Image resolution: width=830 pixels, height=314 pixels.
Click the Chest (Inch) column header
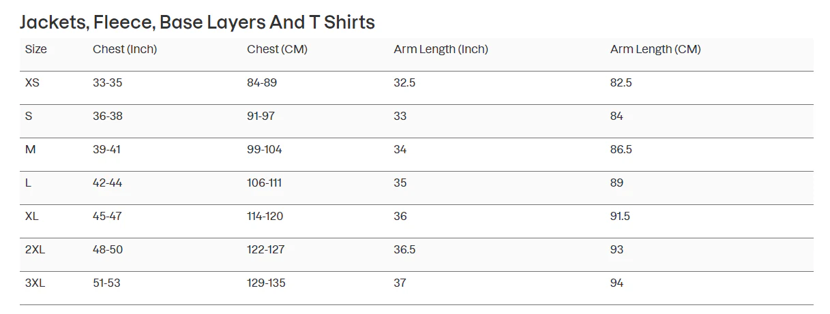(125, 49)
